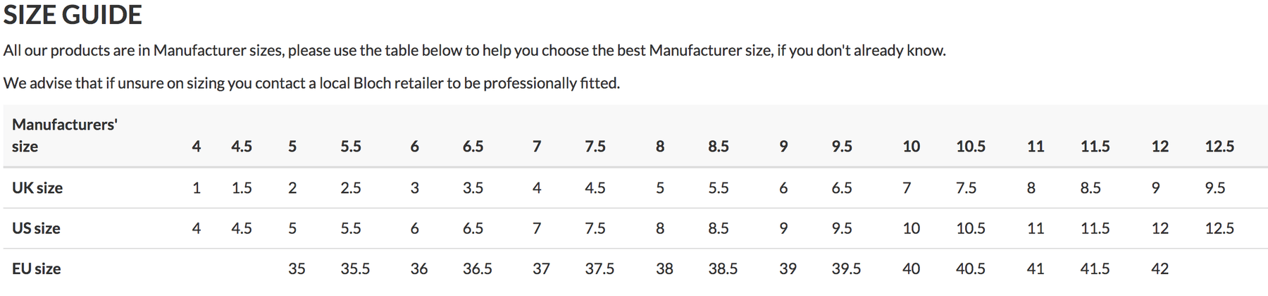
Task: Select Manufacturers' size 4.5 header cell
Action: point(242,147)
